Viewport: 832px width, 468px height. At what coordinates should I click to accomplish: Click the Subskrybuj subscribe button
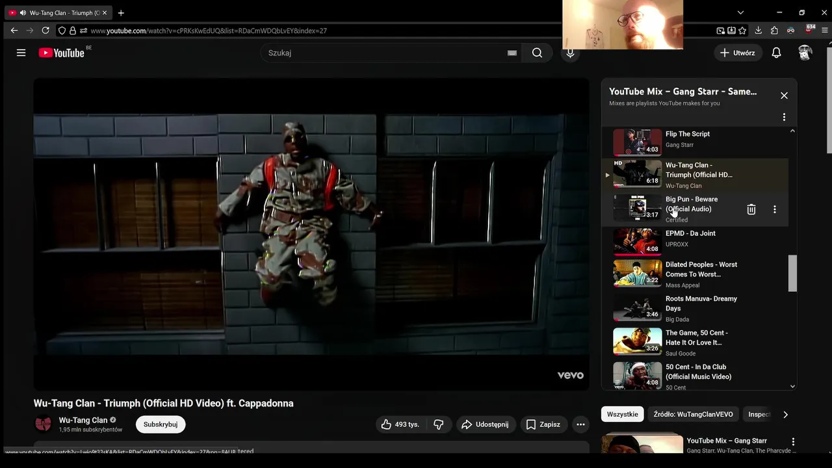click(x=161, y=424)
